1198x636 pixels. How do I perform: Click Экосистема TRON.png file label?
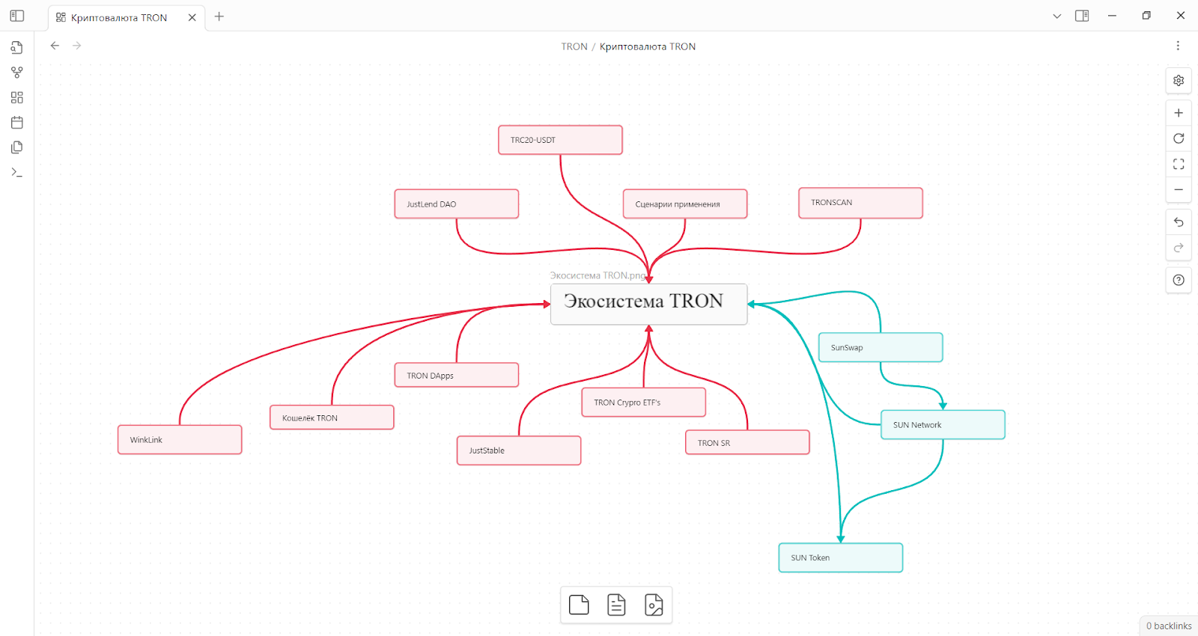(598, 275)
